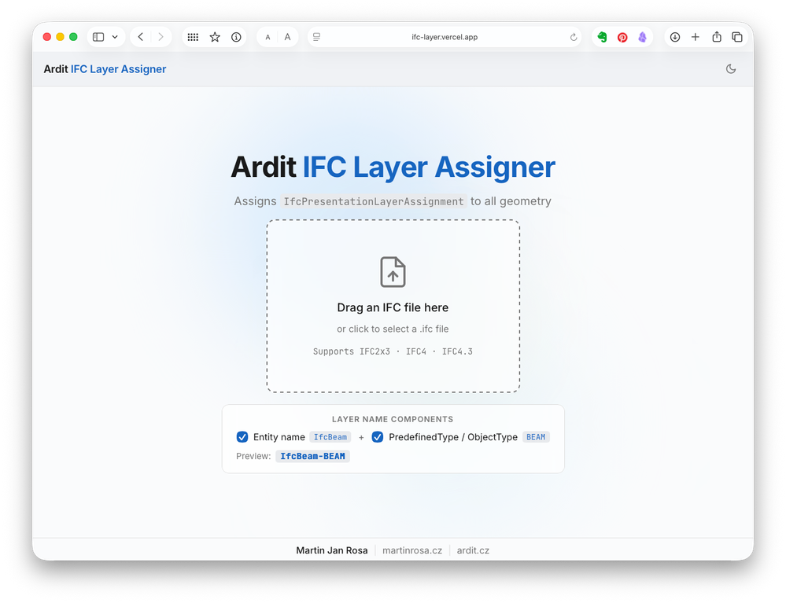Click the ifc-layer.vercel.app address field
Screen dimensions: 786x603
[x=445, y=37]
